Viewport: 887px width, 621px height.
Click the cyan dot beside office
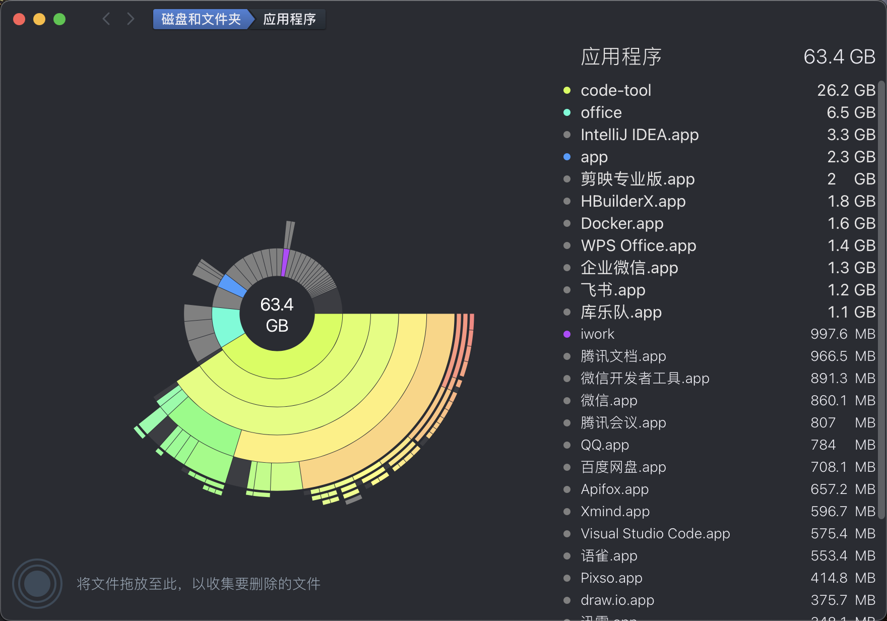point(567,112)
